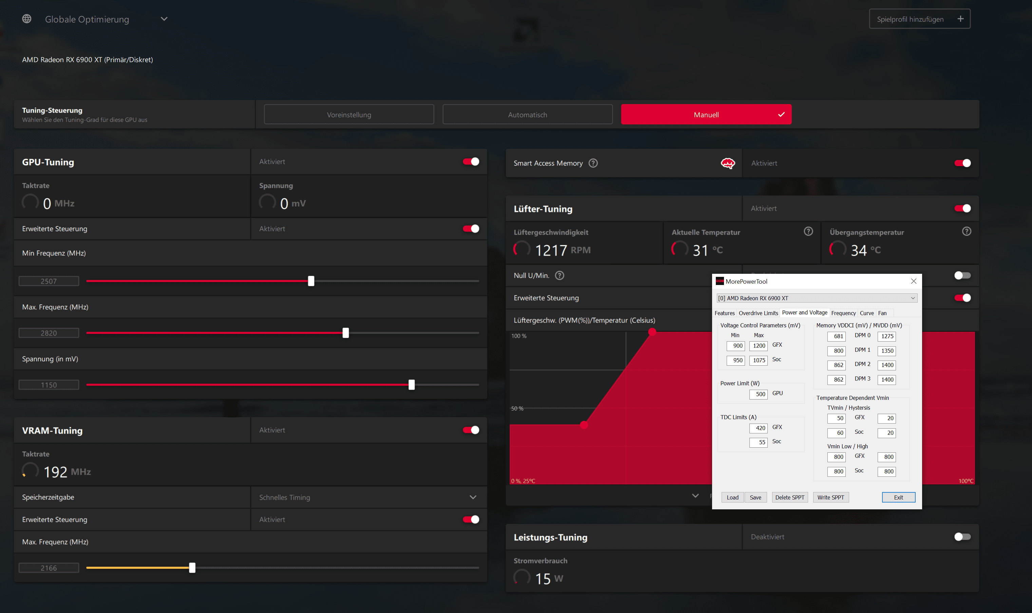Close the MorePowerTool window
The height and width of the screenshot is (613, 1032).
pyautogui.click(x=914, y=281)
